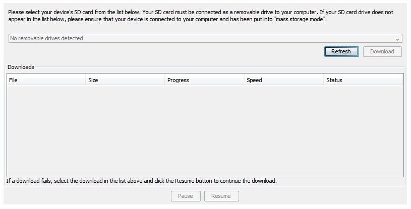411x209 pixels.
Task: Select the Speed column header
Action: [x=284, y=80]
